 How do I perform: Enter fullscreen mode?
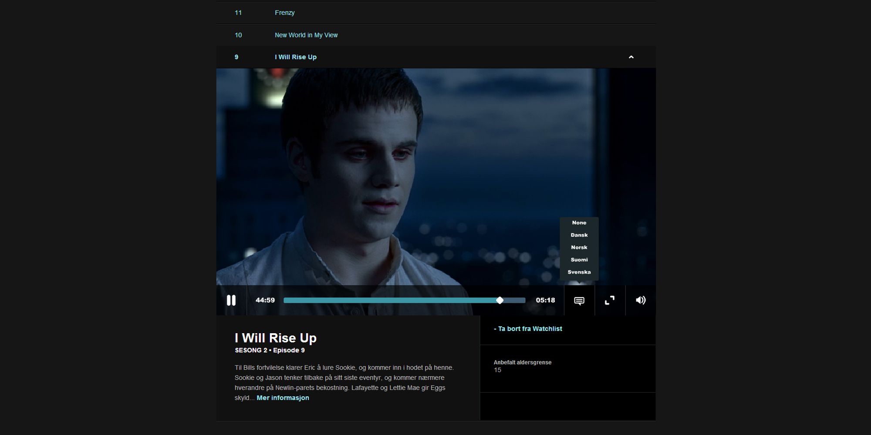[610, 300]
